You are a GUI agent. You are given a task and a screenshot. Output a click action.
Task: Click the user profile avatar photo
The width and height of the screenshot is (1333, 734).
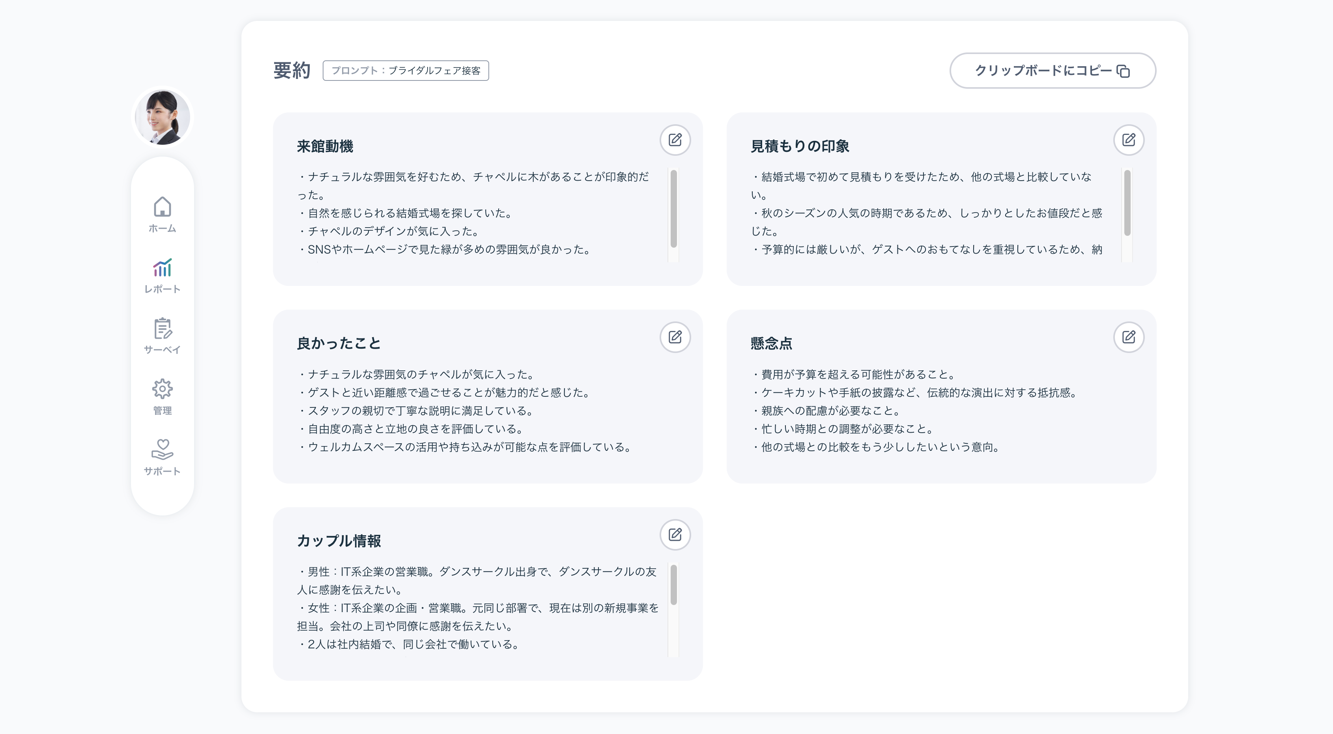point(162,118)
